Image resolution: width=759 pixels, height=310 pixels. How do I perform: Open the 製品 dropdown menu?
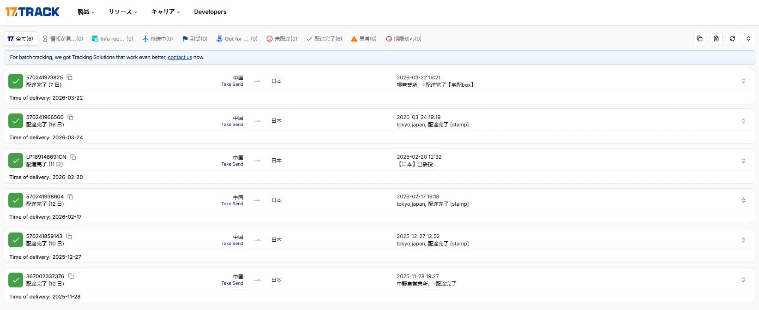86,12
